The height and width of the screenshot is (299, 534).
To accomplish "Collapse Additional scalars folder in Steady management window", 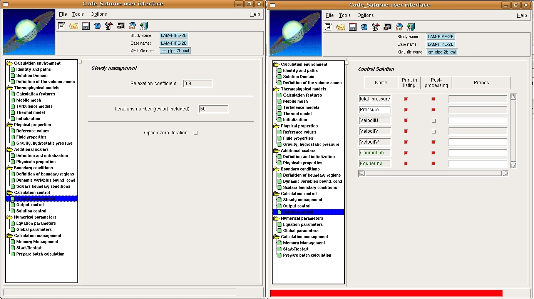I will pos(9,149).
